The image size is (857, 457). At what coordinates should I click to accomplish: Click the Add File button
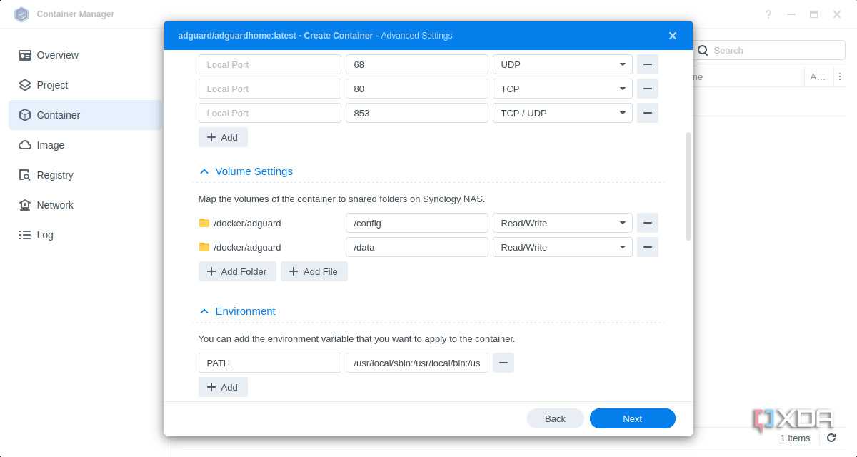pos(314,271)
